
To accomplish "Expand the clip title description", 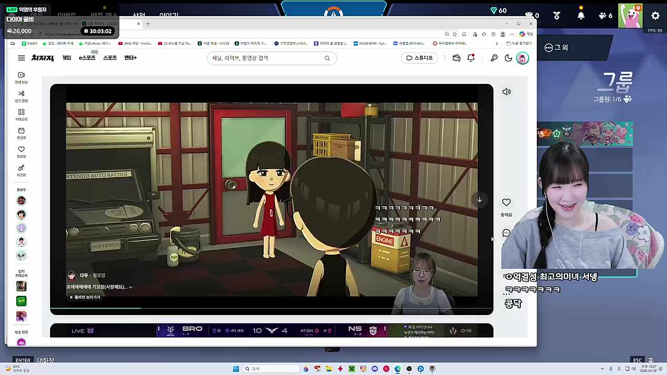I will point(130,287).
